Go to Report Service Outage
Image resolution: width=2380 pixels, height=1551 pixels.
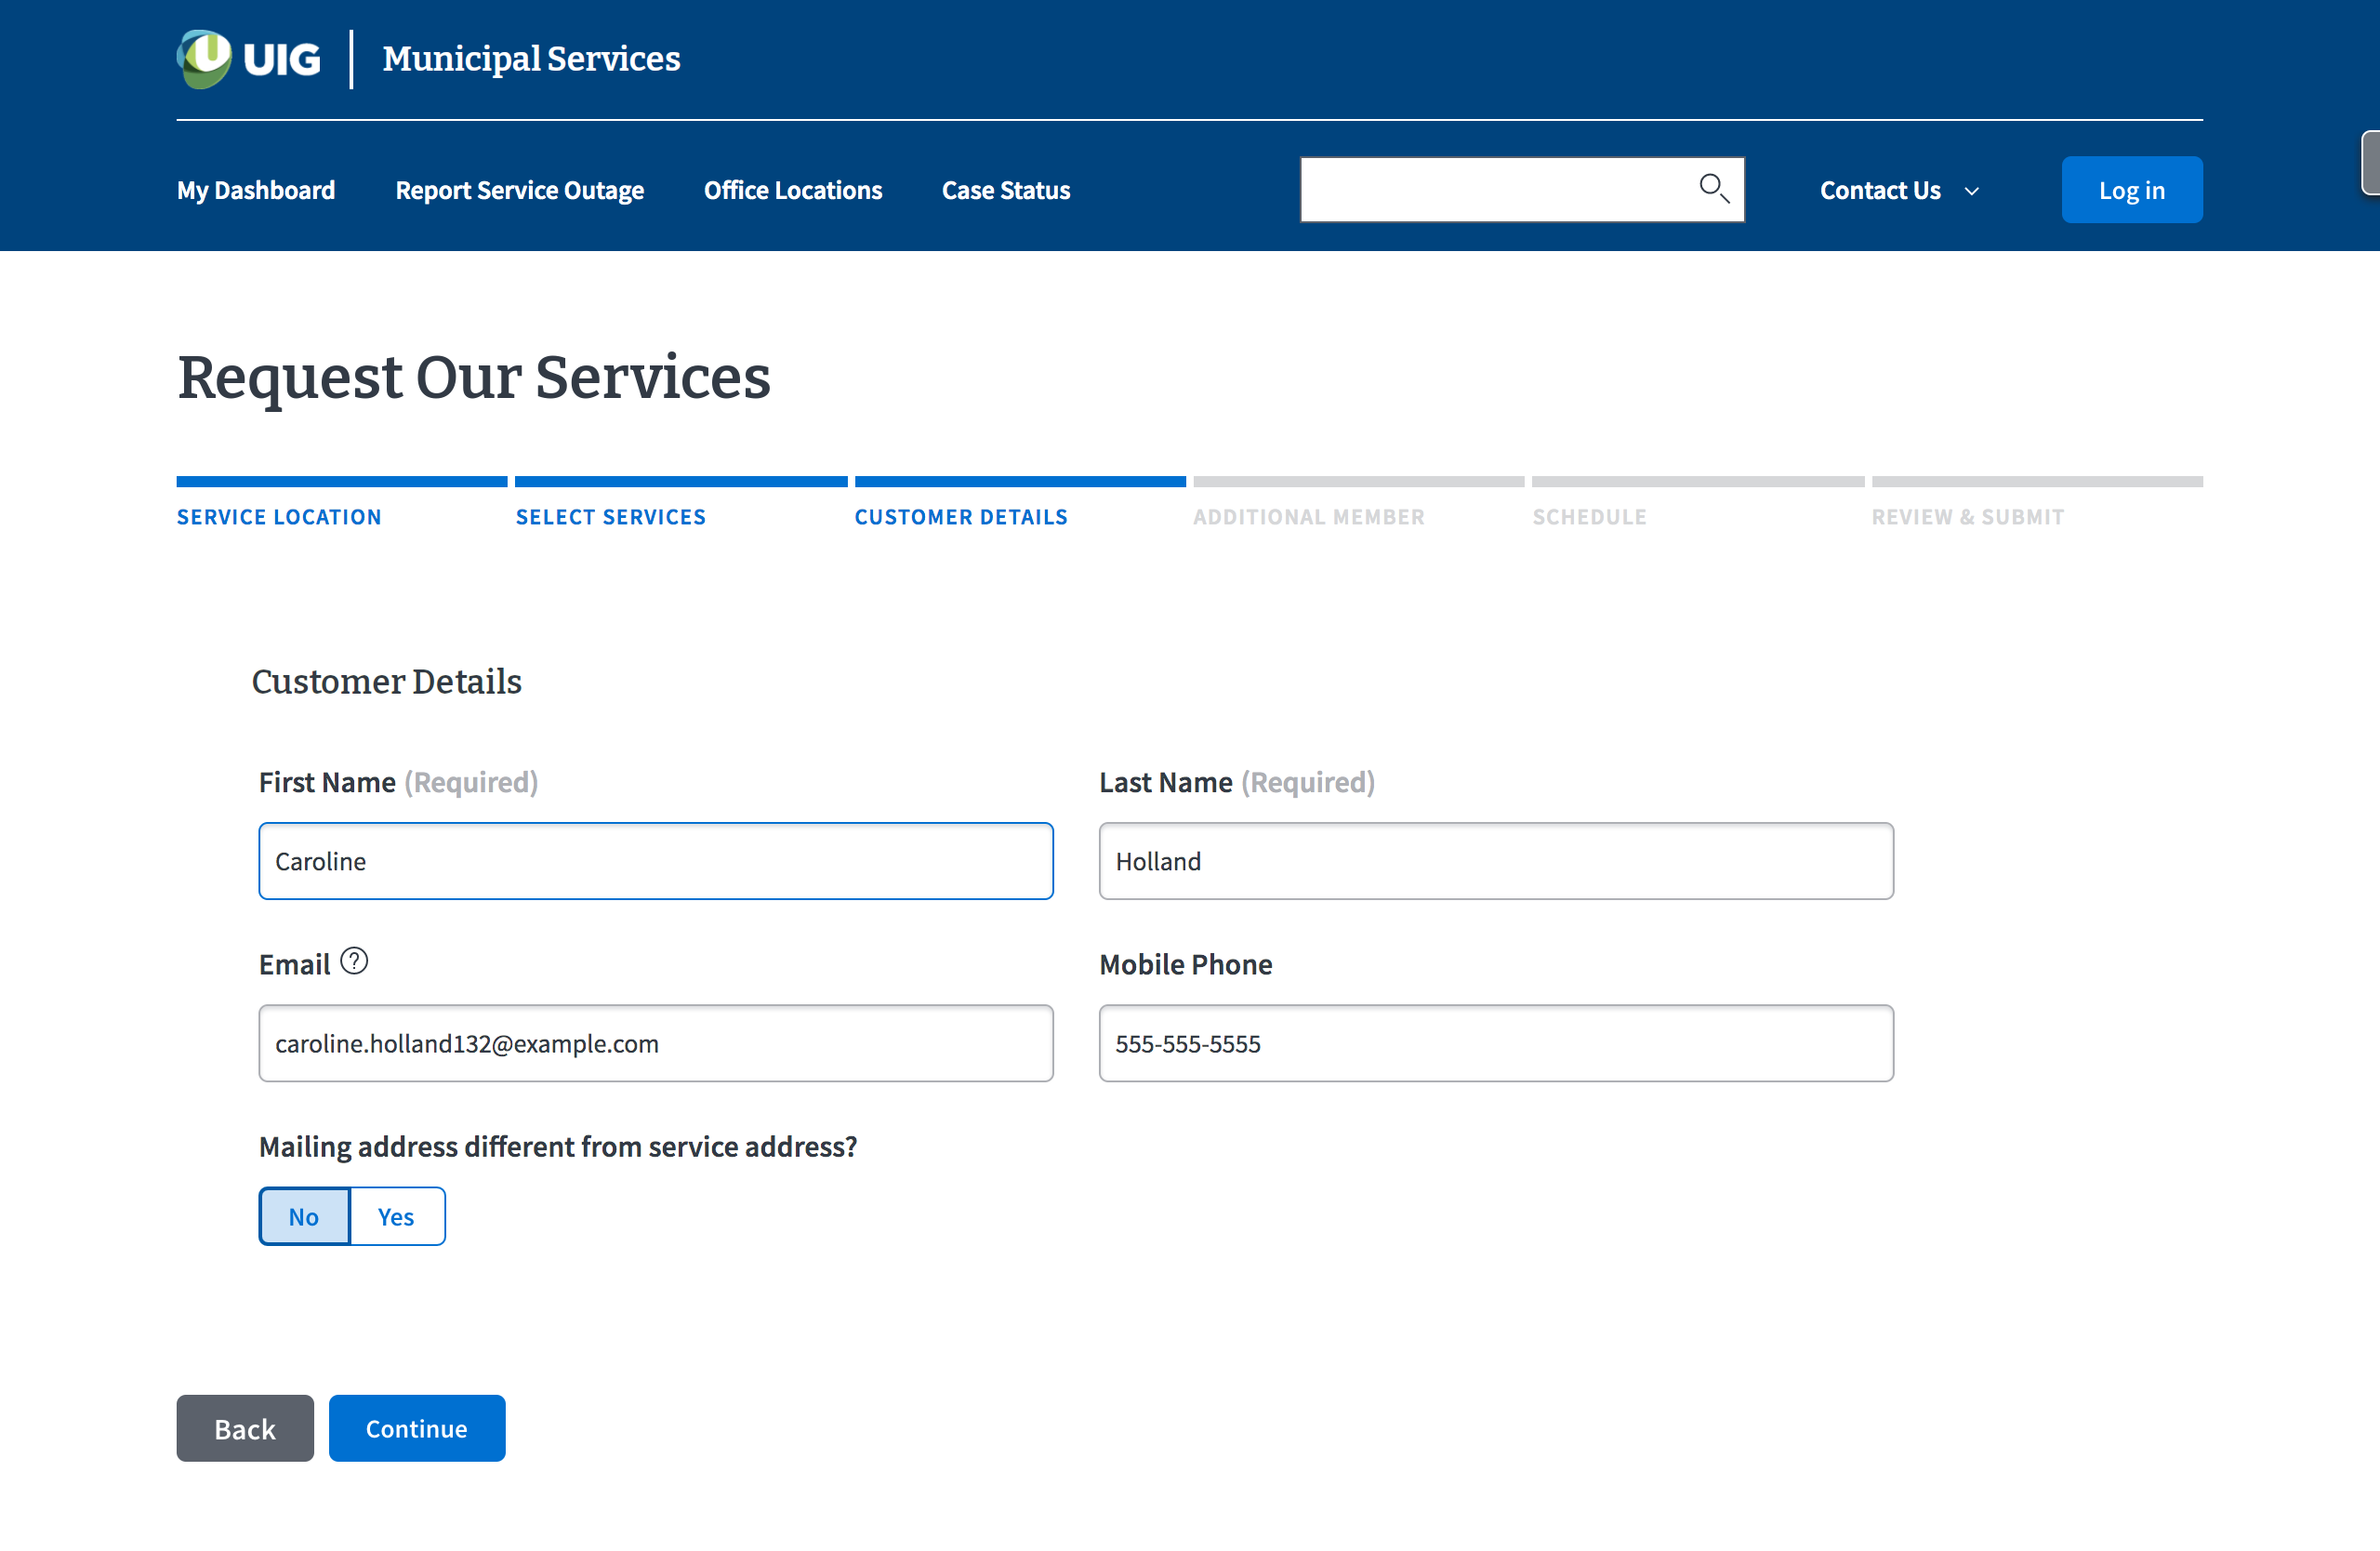click(x=519, y=190)
